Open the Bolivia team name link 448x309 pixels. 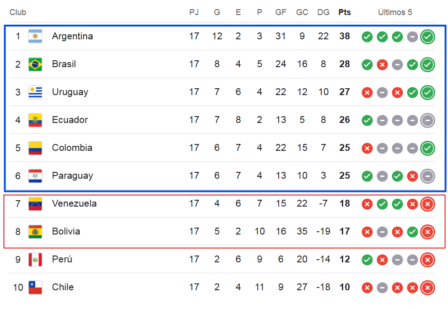pyautogui.click(x=66, y=231)
